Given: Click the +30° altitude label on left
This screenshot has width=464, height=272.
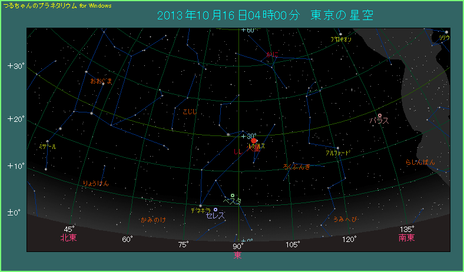Looking at the screenshot, I should pos(16,66).
